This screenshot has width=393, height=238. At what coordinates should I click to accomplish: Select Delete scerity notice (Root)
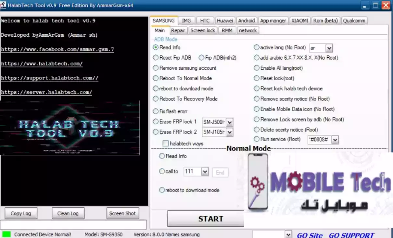[286, 130]
